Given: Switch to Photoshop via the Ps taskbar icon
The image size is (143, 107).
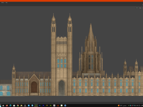Looking at the screenshot, I should (40, 106).
